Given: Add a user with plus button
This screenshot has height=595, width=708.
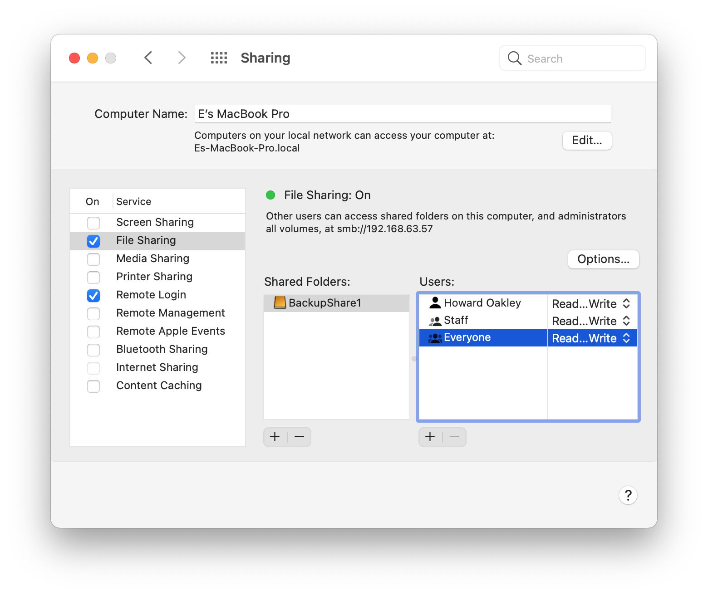Looking at the screenshot, I should [430, 437].
